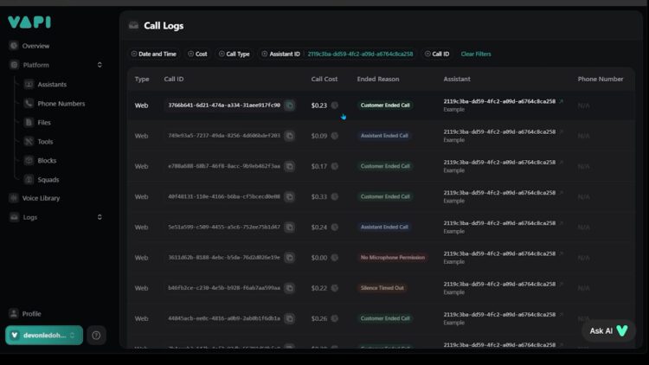The image size is (649, 365).
Task: Open the assistant link in the first row
Action: coord(561,101)
